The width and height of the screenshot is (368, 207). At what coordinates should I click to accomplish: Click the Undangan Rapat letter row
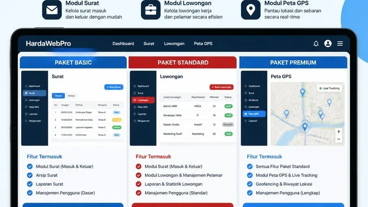tap(87, 113)
